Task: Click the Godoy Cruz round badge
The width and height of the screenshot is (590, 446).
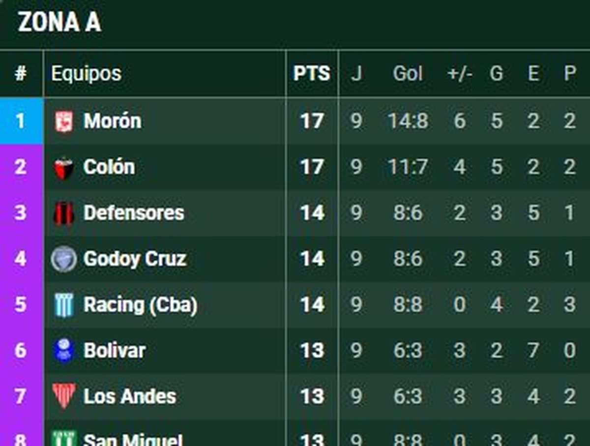Action: (x=64, y=259)
